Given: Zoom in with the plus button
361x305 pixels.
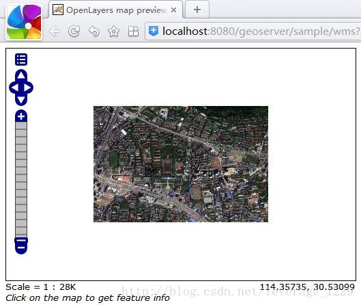Looking at the screenshot, I should coord(21,116).
